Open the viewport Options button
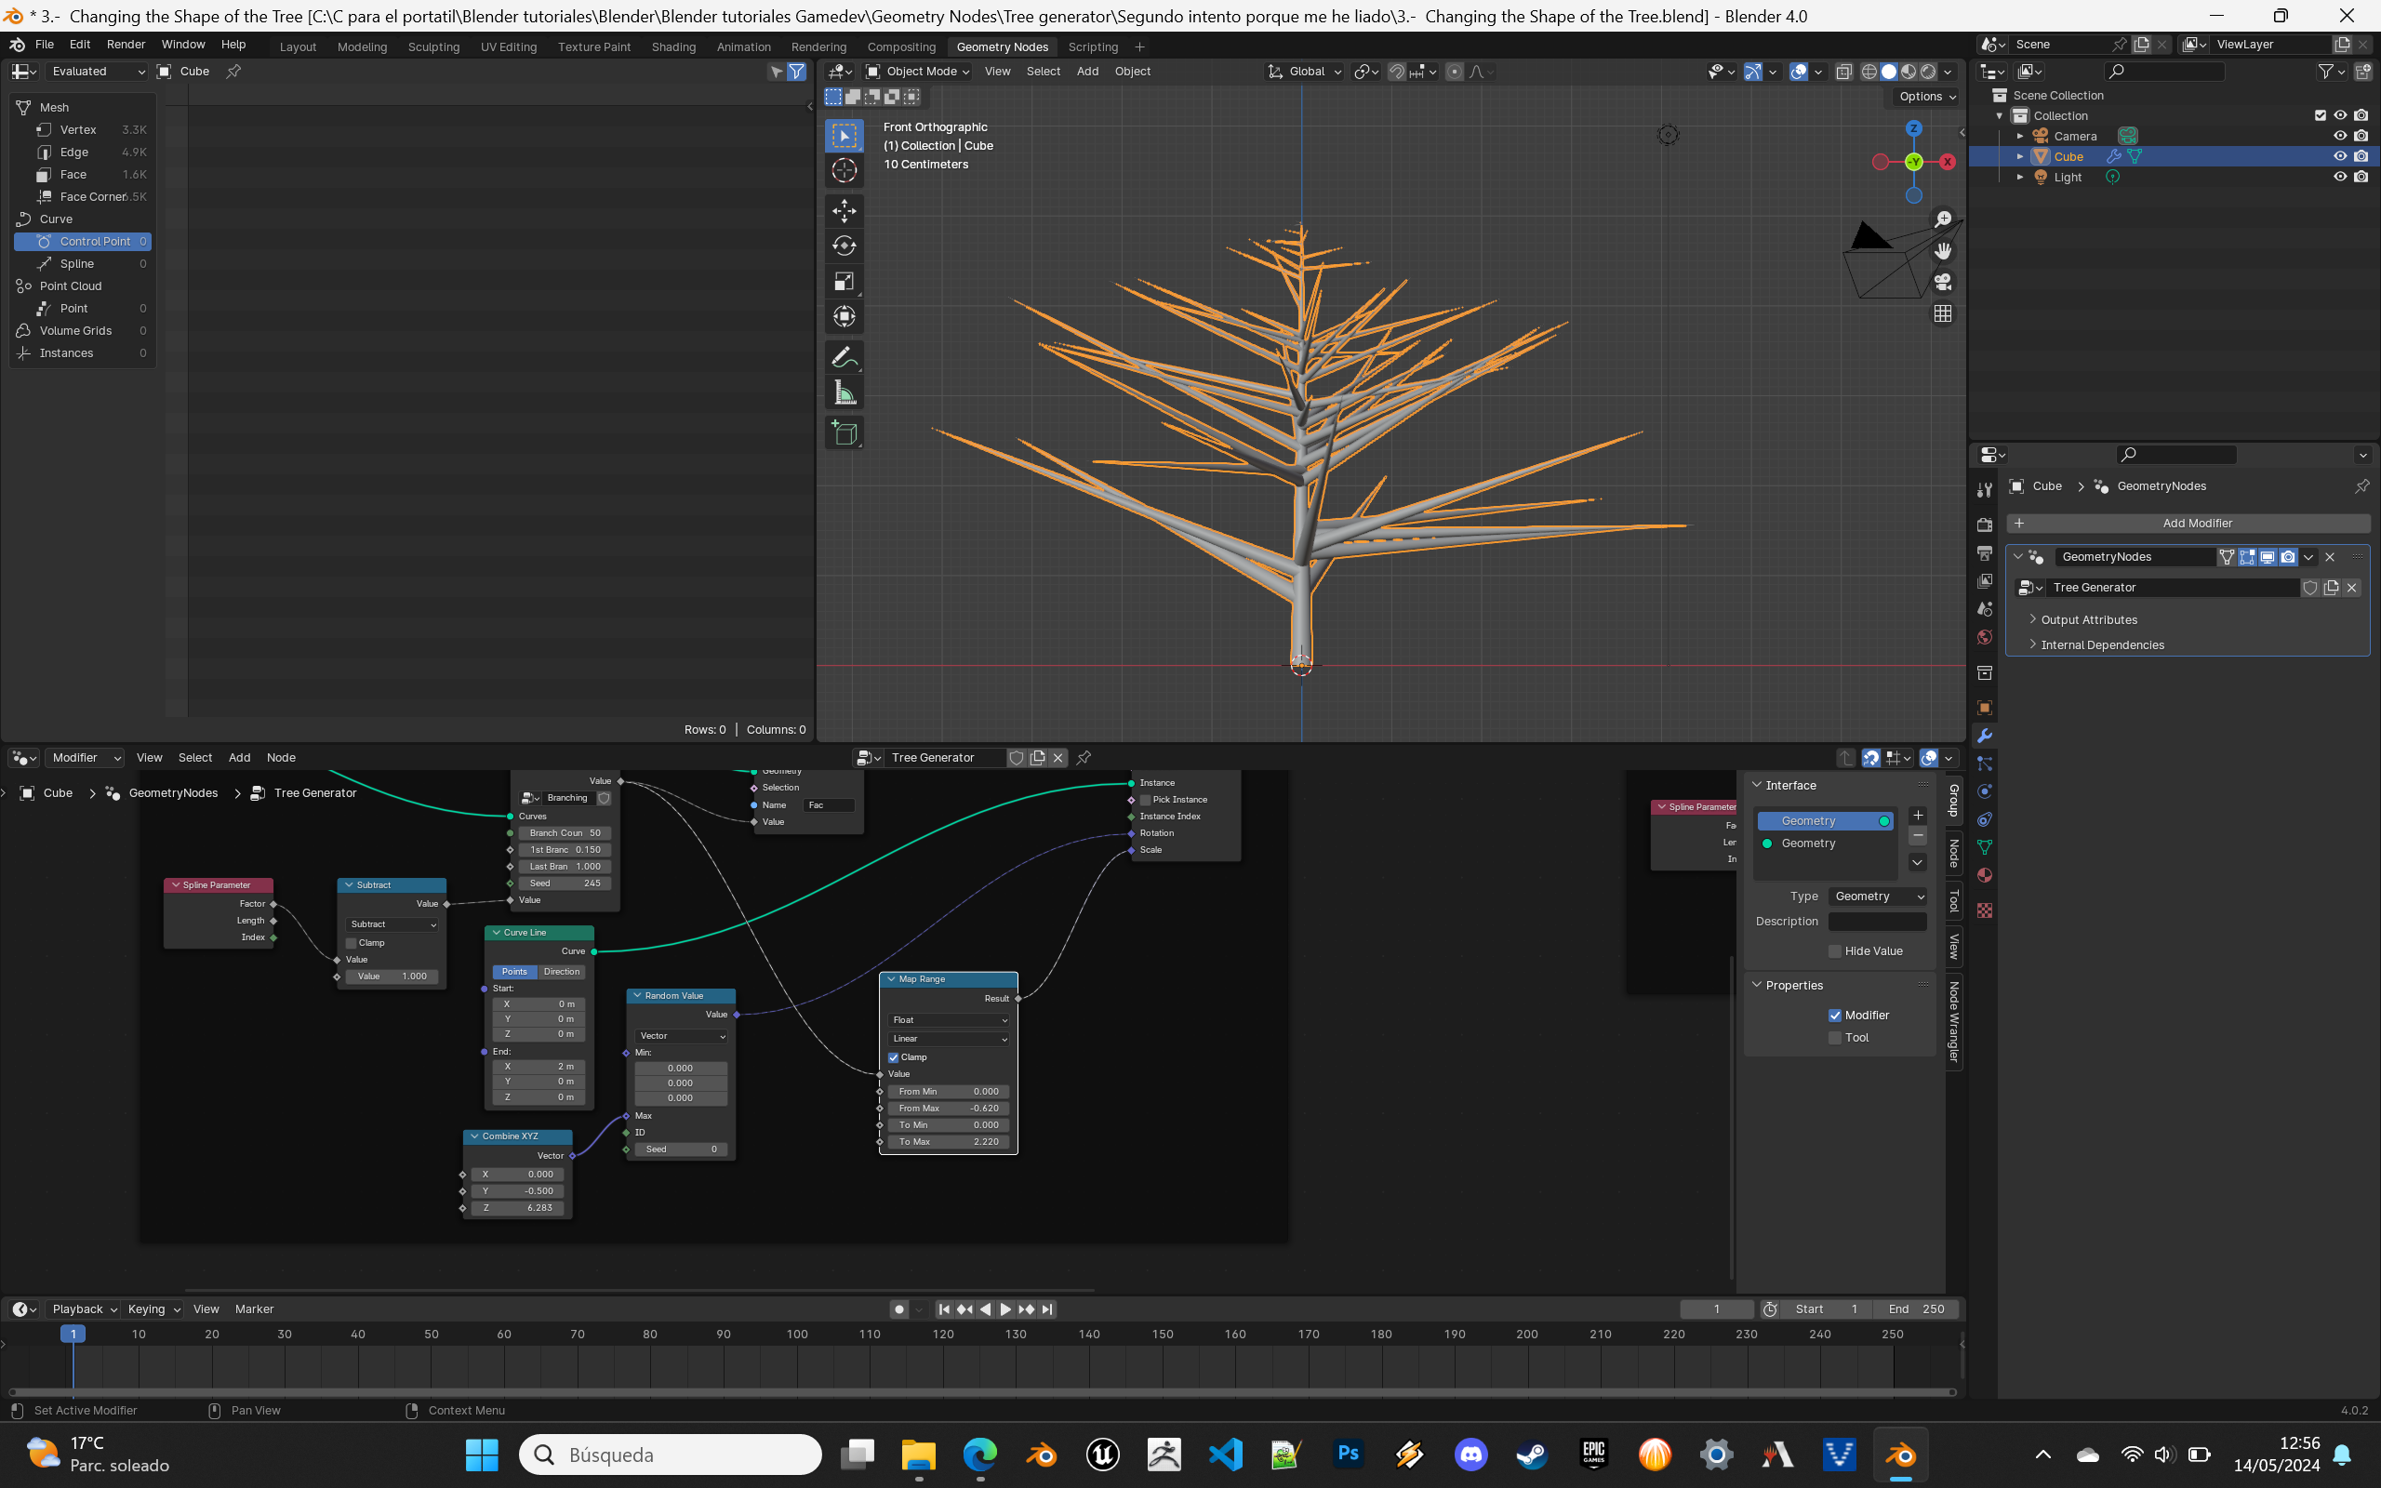2381x1488 pixels. tap(1926, 97)
